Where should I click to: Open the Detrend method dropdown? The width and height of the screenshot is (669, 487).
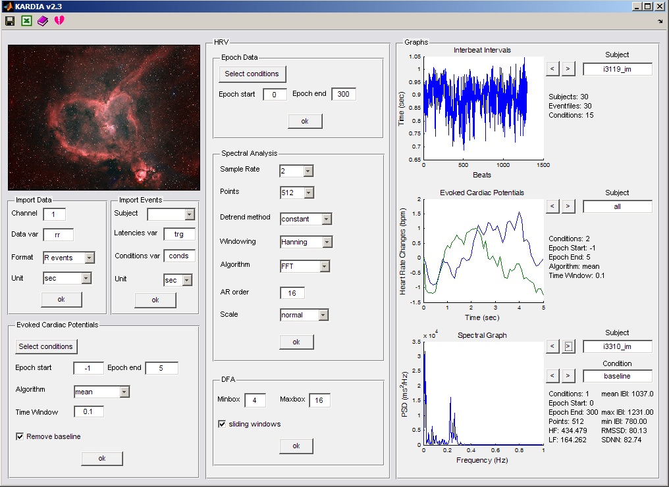(x=326, y=219)
